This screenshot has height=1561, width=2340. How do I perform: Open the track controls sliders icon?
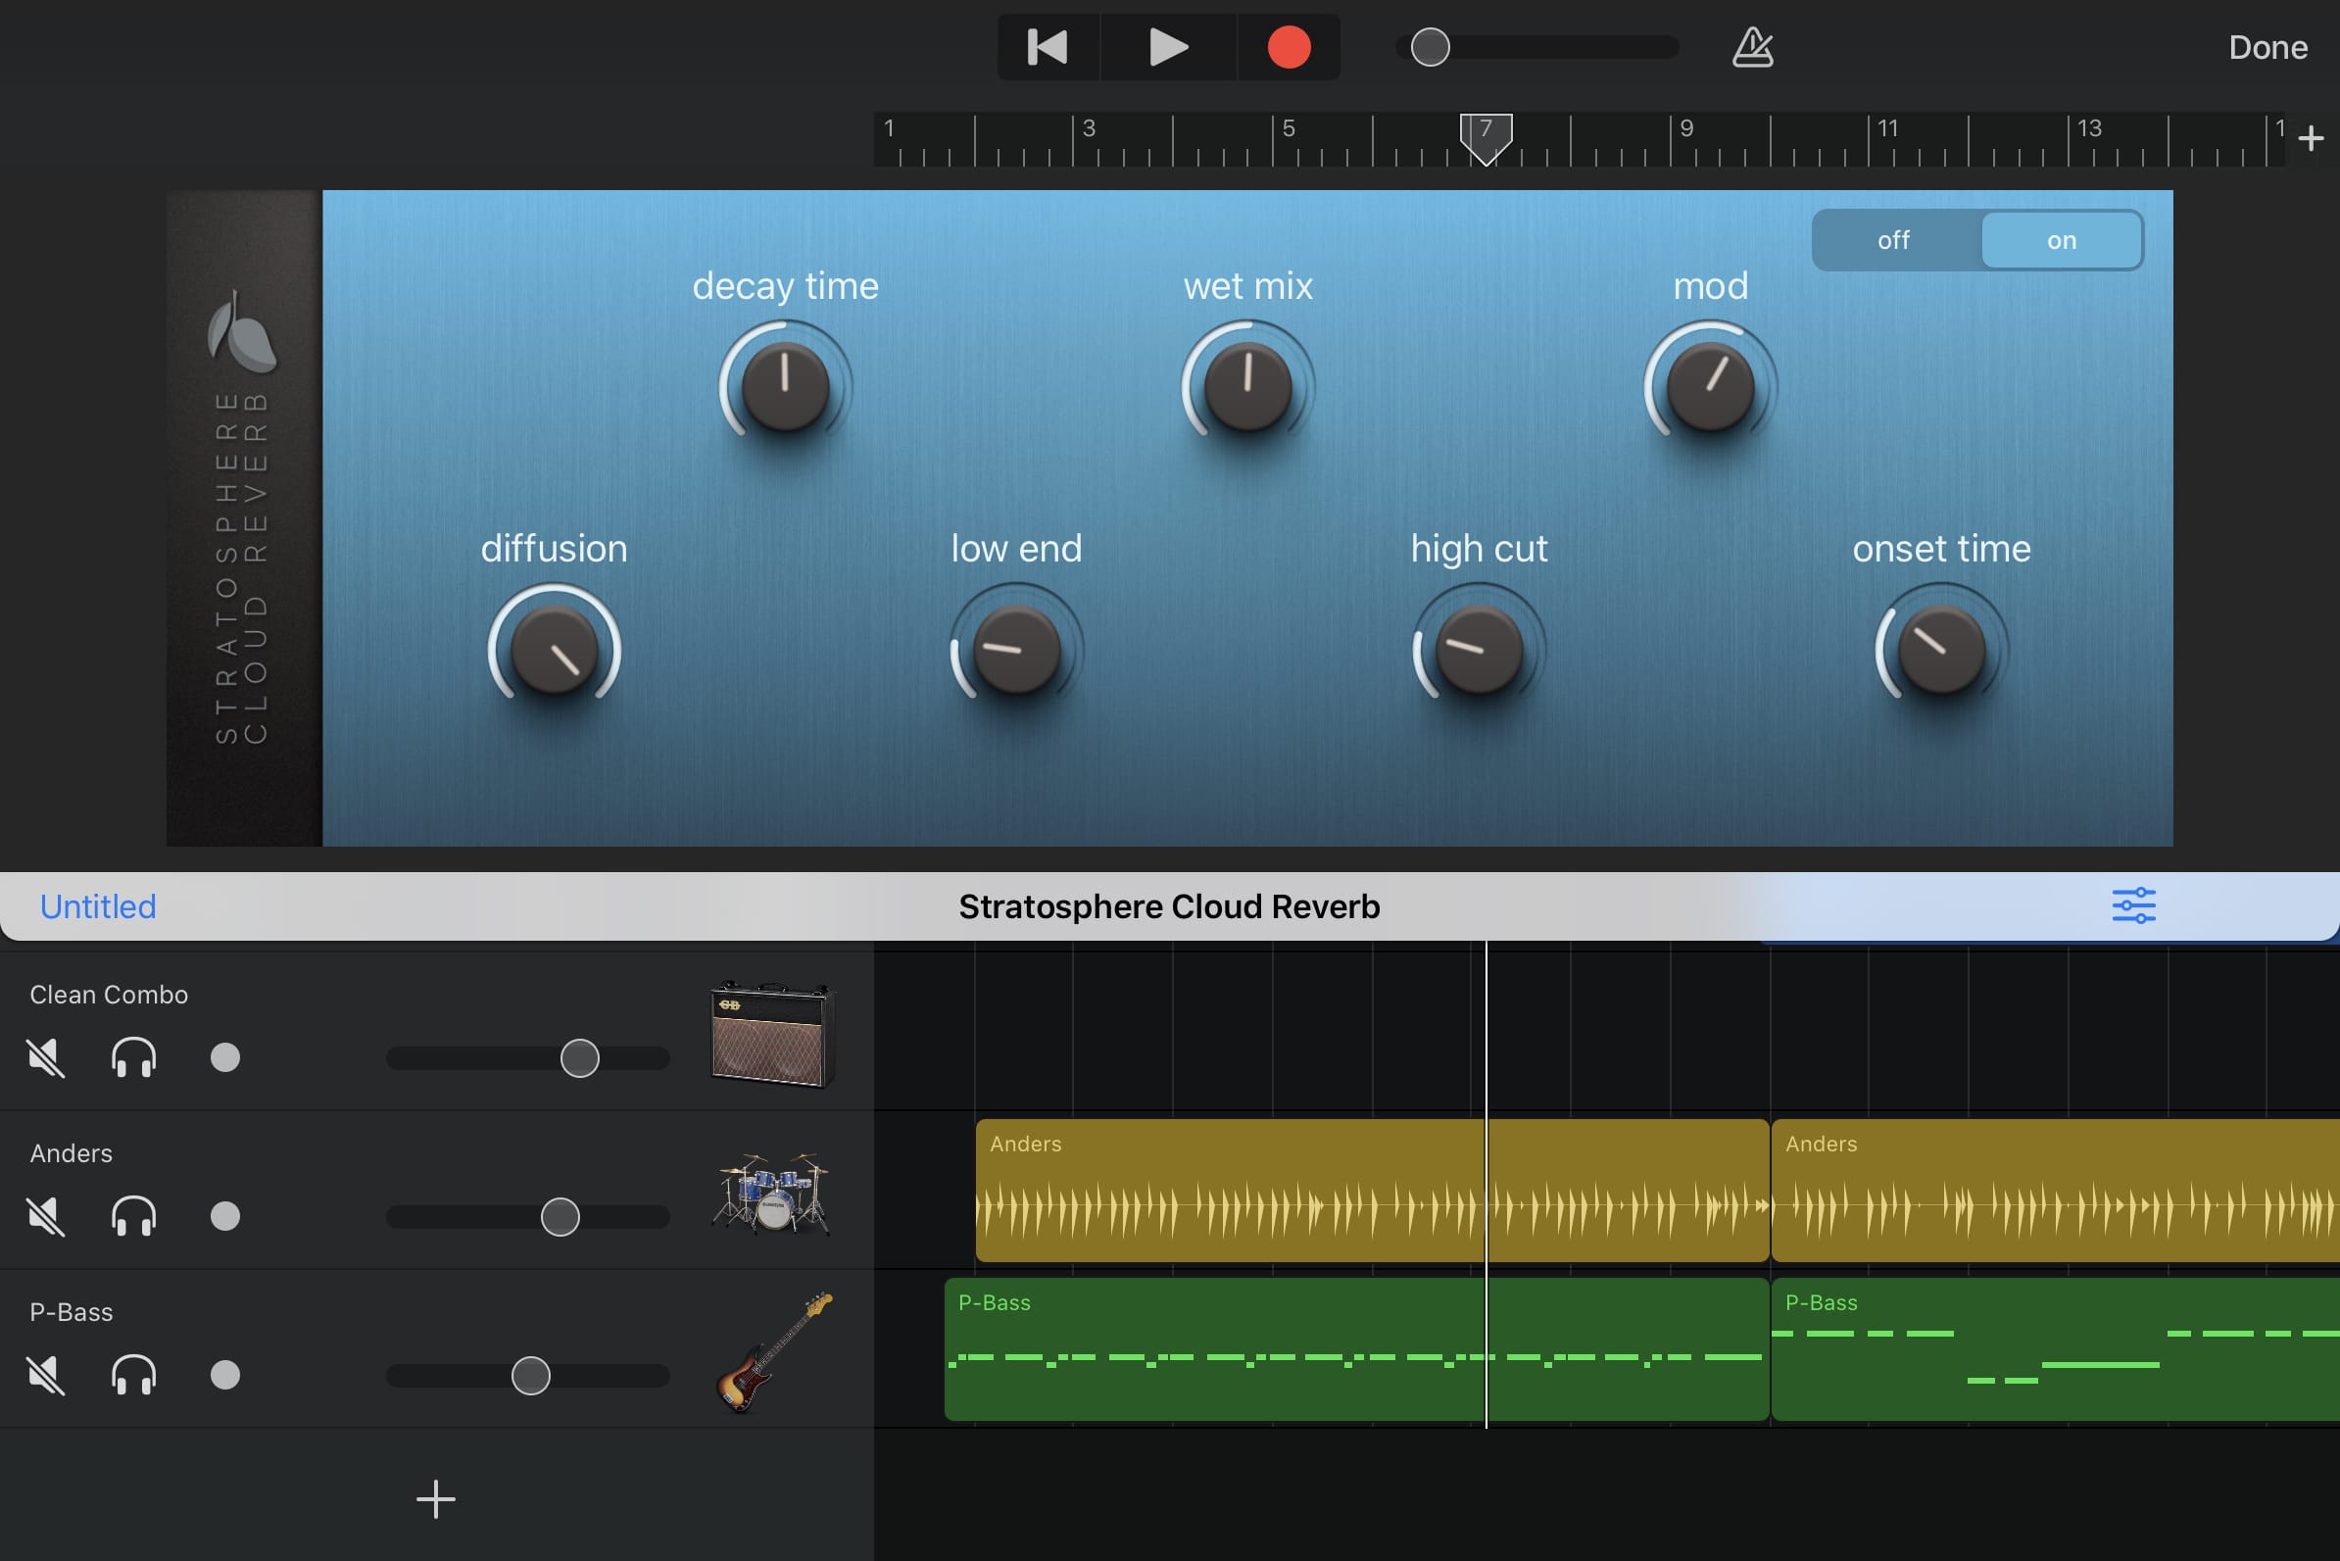coord(2134,906)
